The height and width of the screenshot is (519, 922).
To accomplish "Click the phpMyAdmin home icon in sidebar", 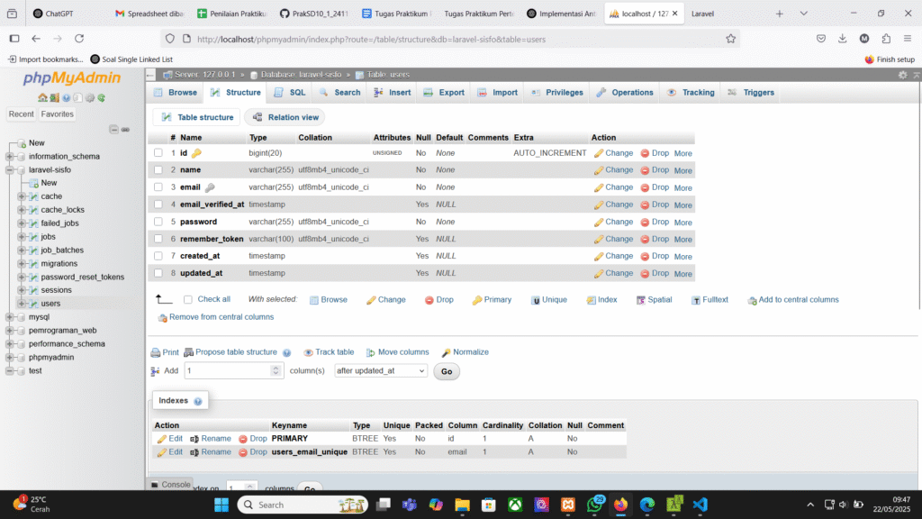I will click(42, 97).
